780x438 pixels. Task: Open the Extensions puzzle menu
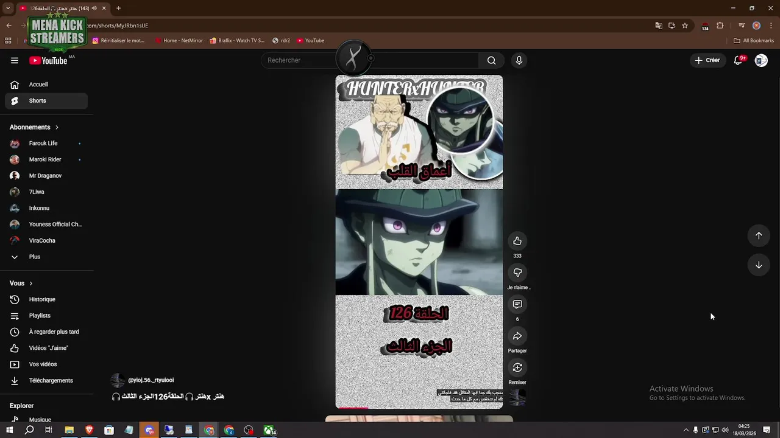coord(720,26)
